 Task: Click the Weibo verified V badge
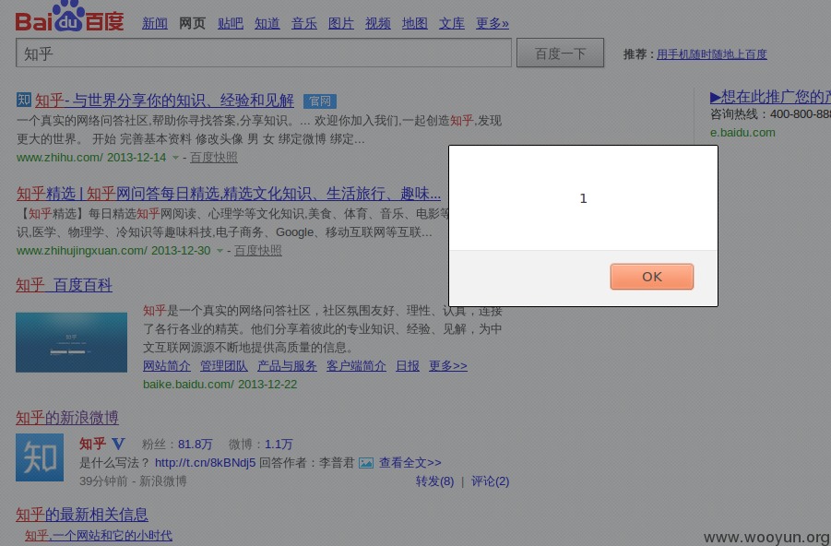coord(118,444)
